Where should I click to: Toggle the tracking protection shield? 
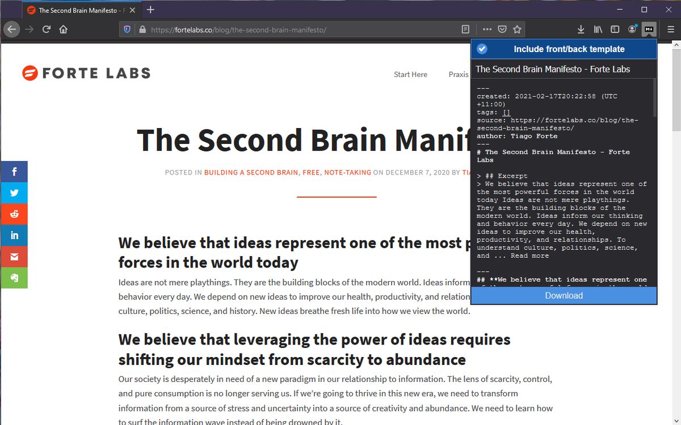[126, 29]
